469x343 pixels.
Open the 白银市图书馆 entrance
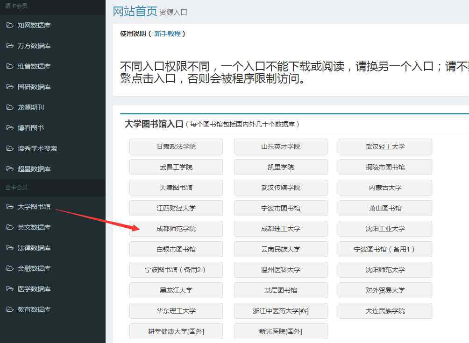tap(176, 249)
